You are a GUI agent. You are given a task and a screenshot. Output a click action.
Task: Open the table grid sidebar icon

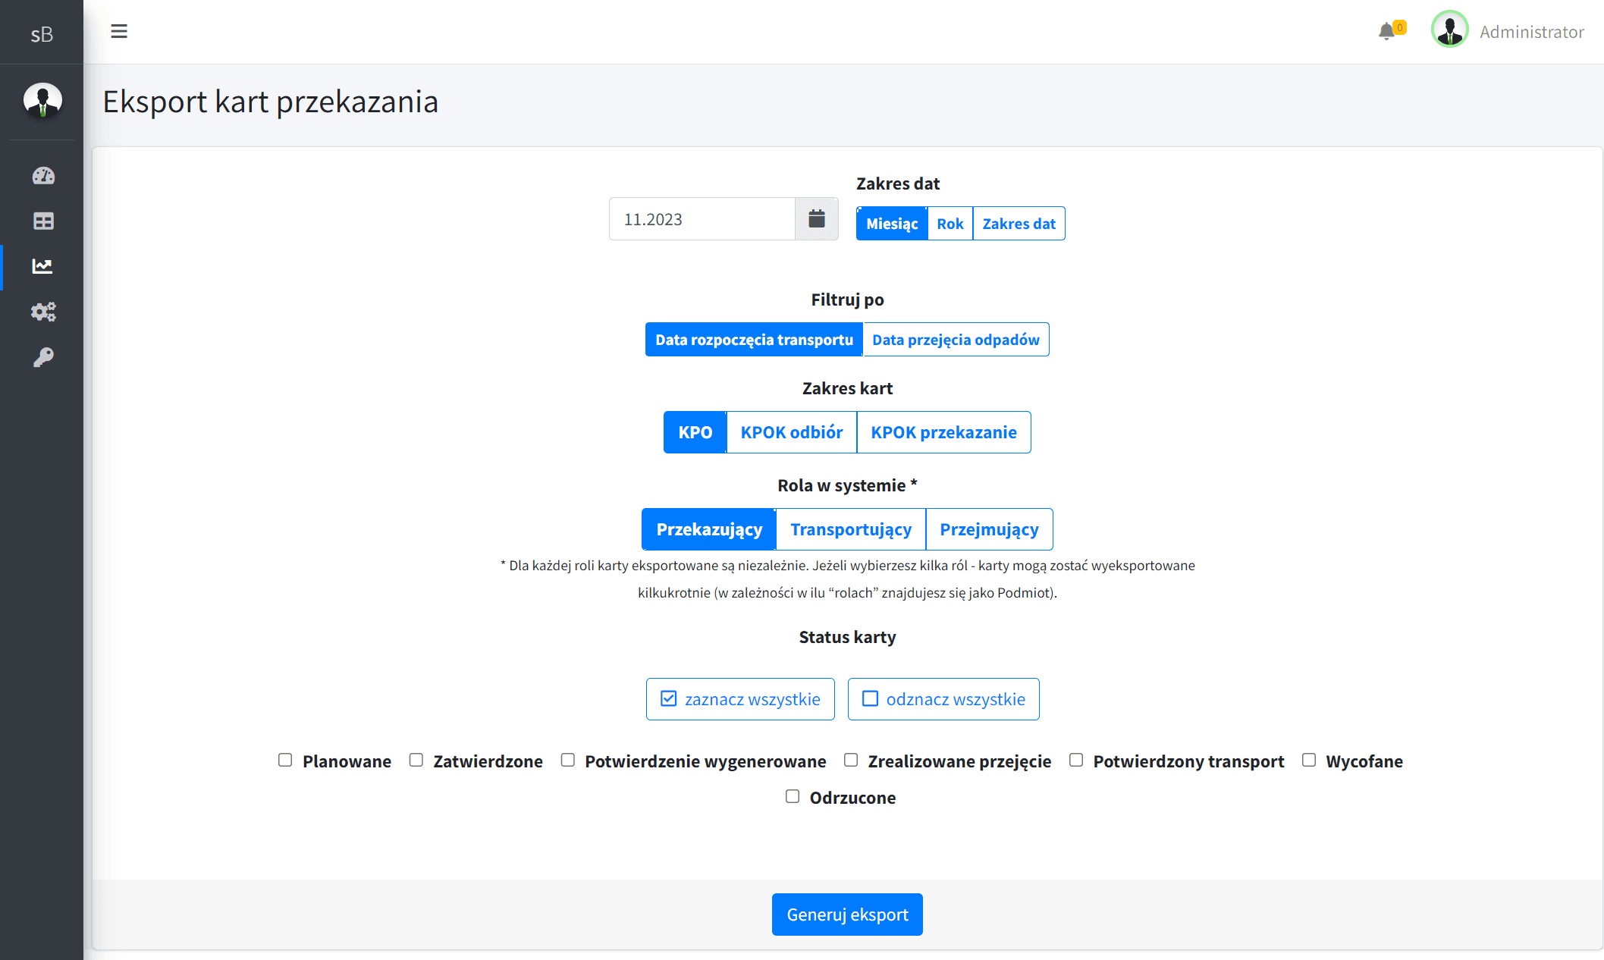point(43,221)
